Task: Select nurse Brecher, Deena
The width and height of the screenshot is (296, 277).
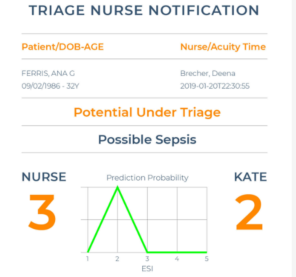Action: click(207, 74)
